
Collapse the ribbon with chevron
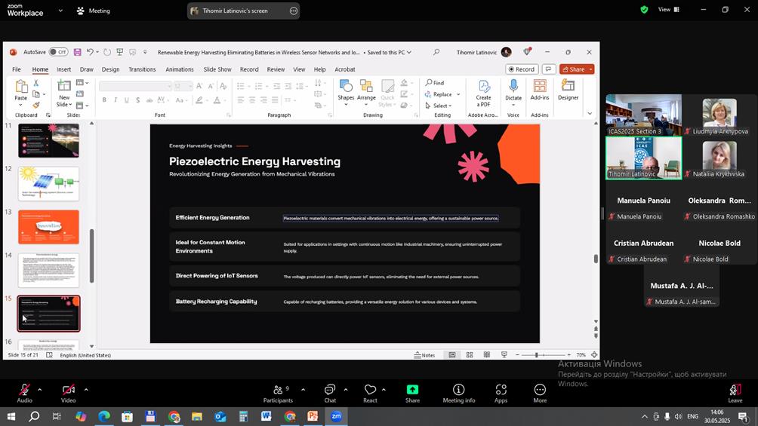click(x=590, y=114)
